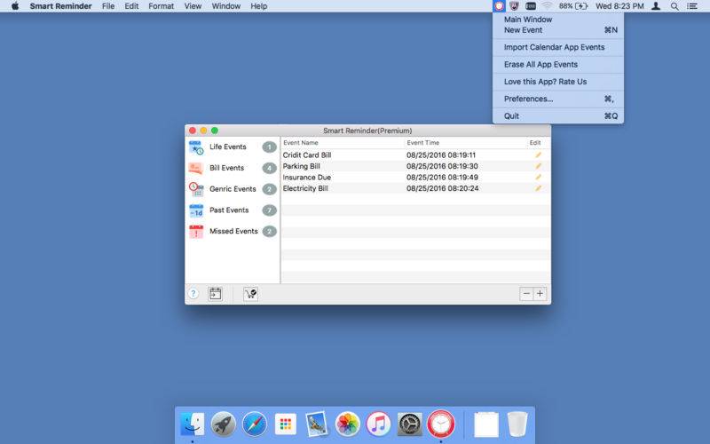Click Smart Reminder clock icon in dock
710x444 pixels.
[x=441, y=424]
